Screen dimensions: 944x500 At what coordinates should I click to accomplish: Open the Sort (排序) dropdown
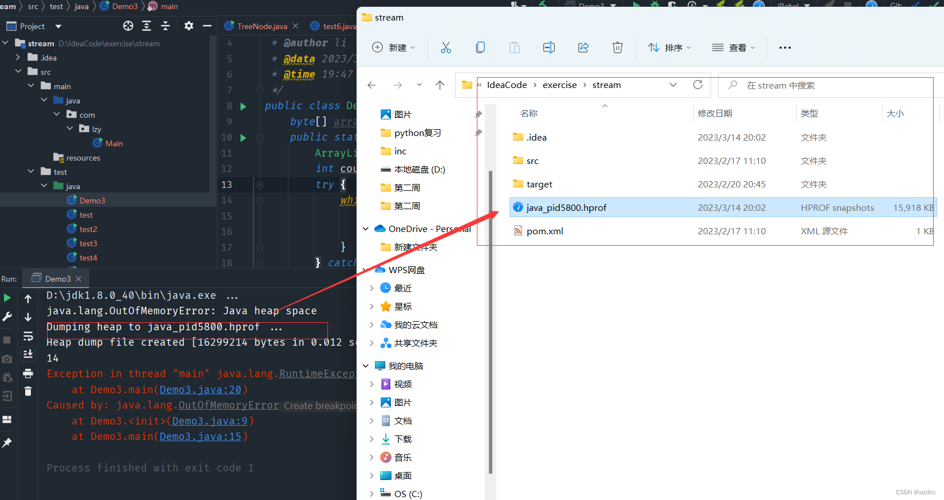(669, 47)
